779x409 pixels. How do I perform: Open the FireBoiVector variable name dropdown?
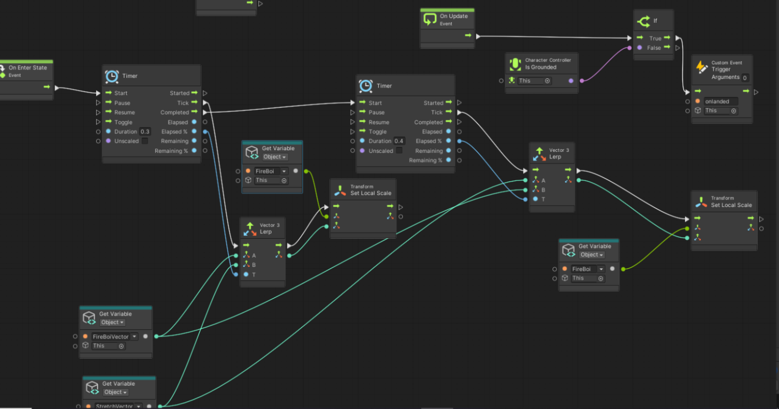[134, 337]
